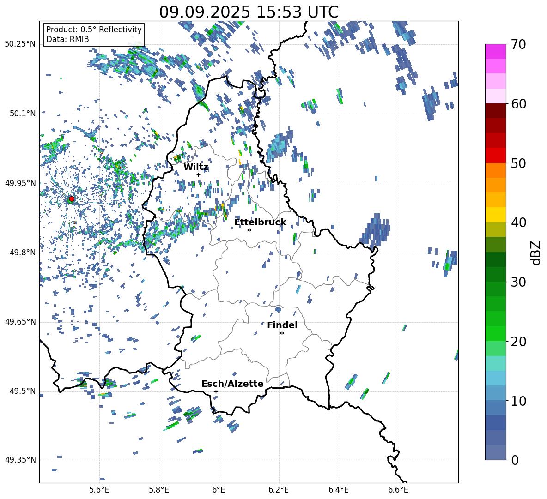Click the 6.2°E longitude label
This screenshot has height=499, width=547.
coord(279,490)
